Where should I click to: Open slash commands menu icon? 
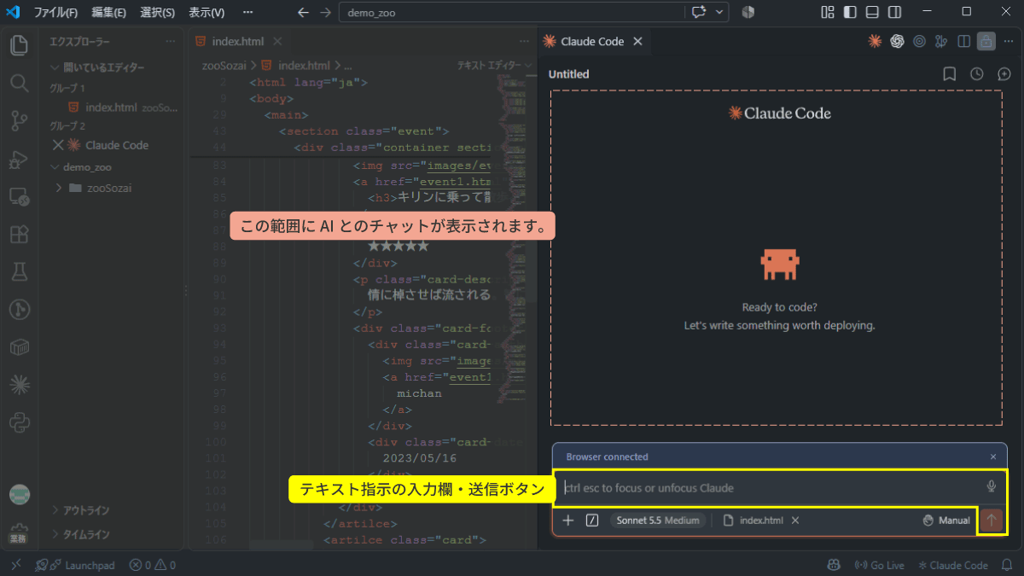coord(592,521)
